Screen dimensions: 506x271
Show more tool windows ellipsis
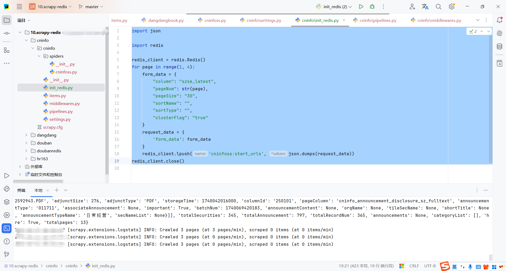[7, 63]
